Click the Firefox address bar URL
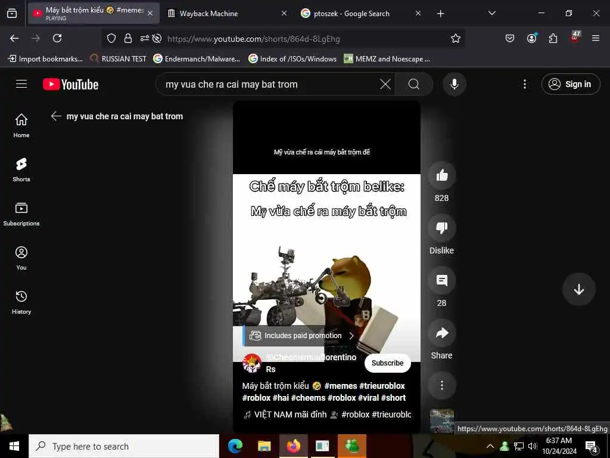This screenshot has width=610, height=458. point(254,39)
